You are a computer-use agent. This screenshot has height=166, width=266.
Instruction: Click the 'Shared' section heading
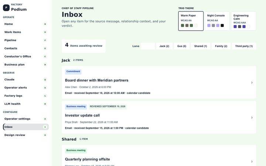coord(69,139)
